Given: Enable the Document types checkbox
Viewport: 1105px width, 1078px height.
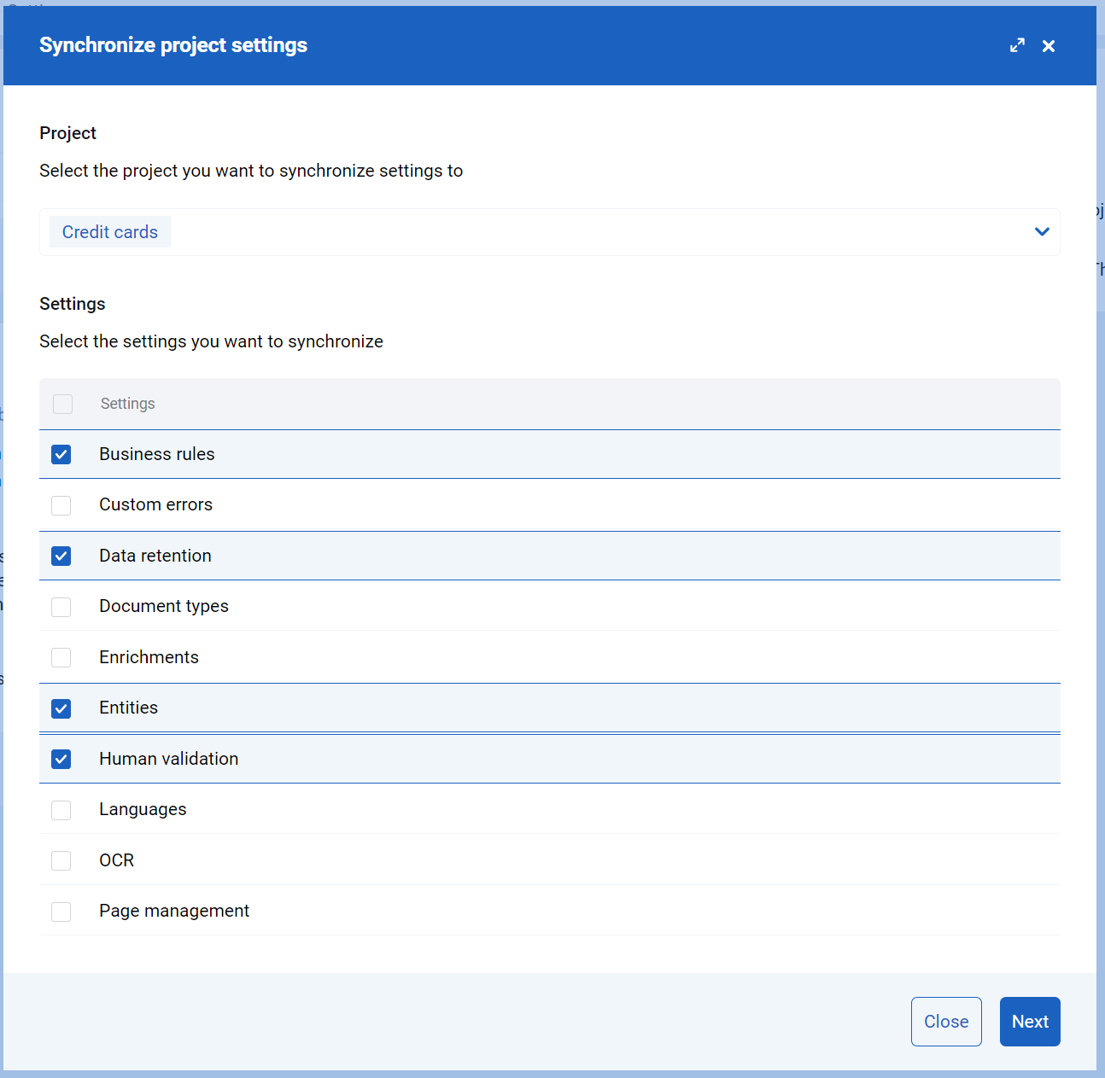Looking at the screenshot, I should click(x=61, y=607).
